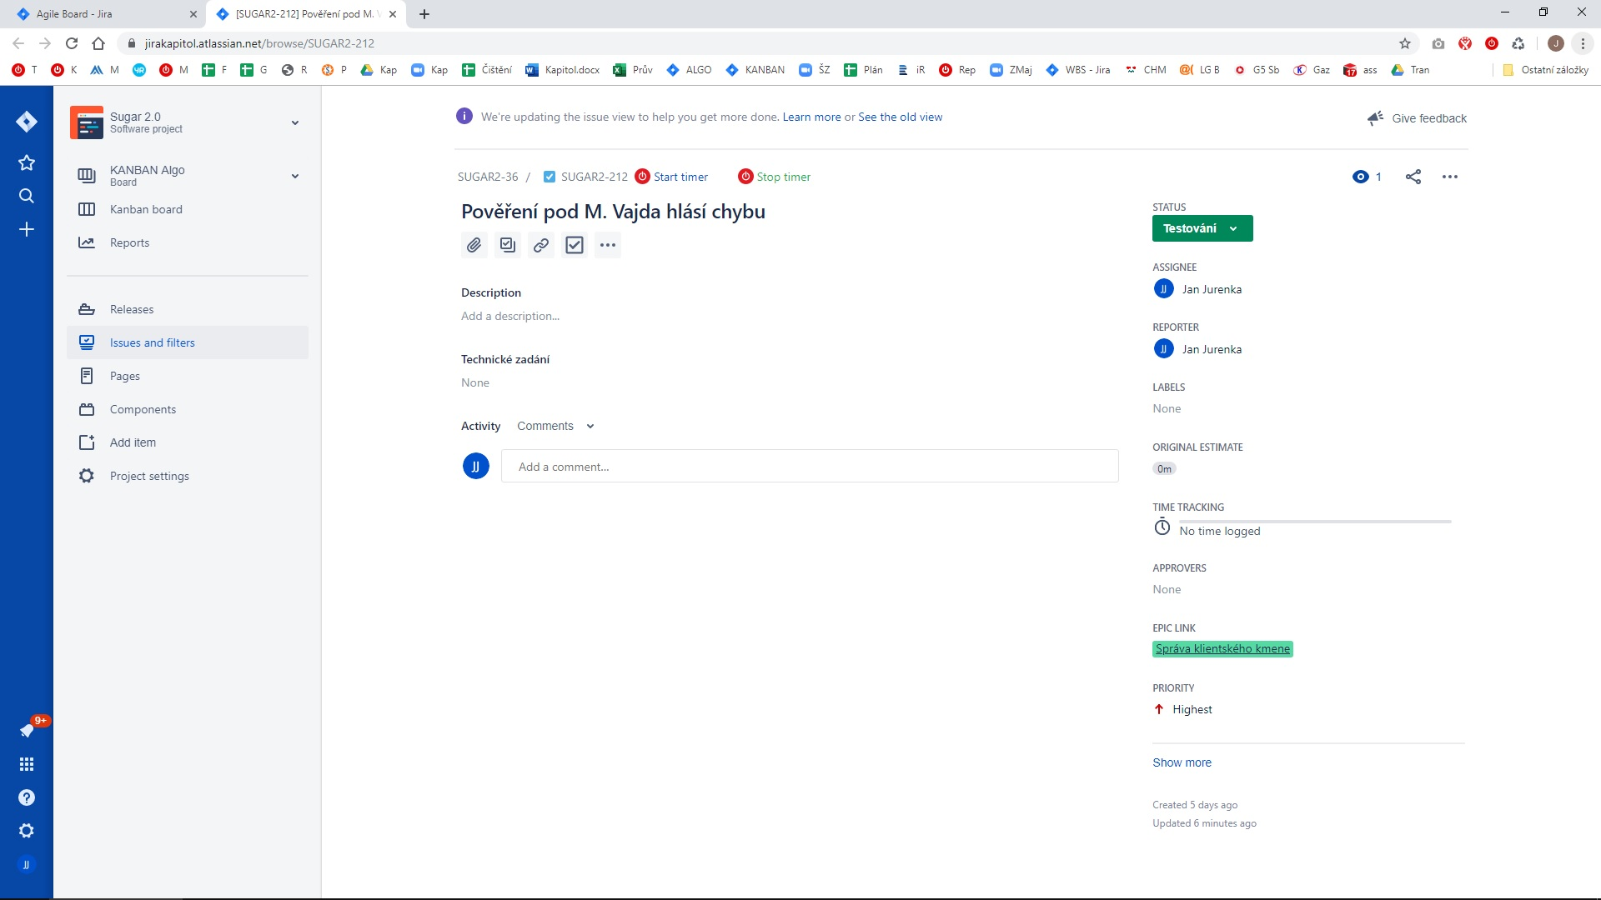Collapse the KANBAN Algo board section
The image size is (1601, 900).
pyautogui.click(x=295, y=175)
